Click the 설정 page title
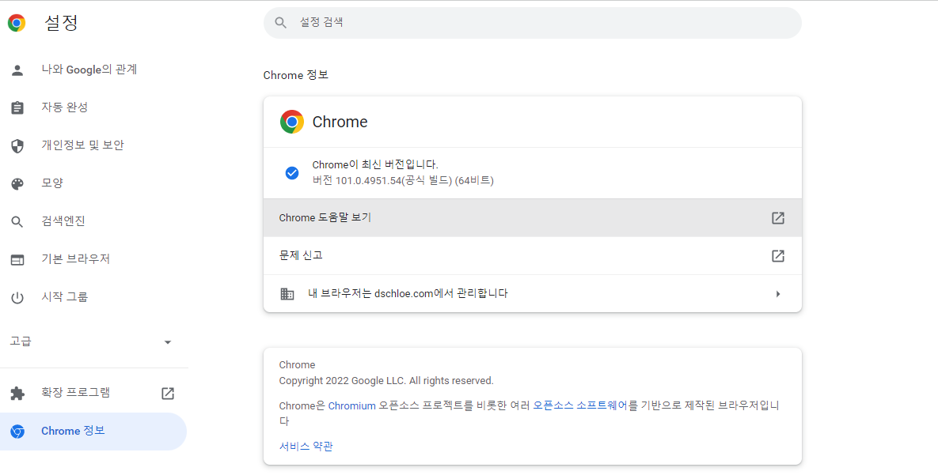 point(61,23)
